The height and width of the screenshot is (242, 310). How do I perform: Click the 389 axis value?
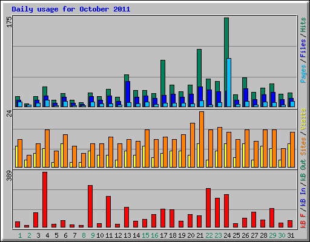pos(10,175)
